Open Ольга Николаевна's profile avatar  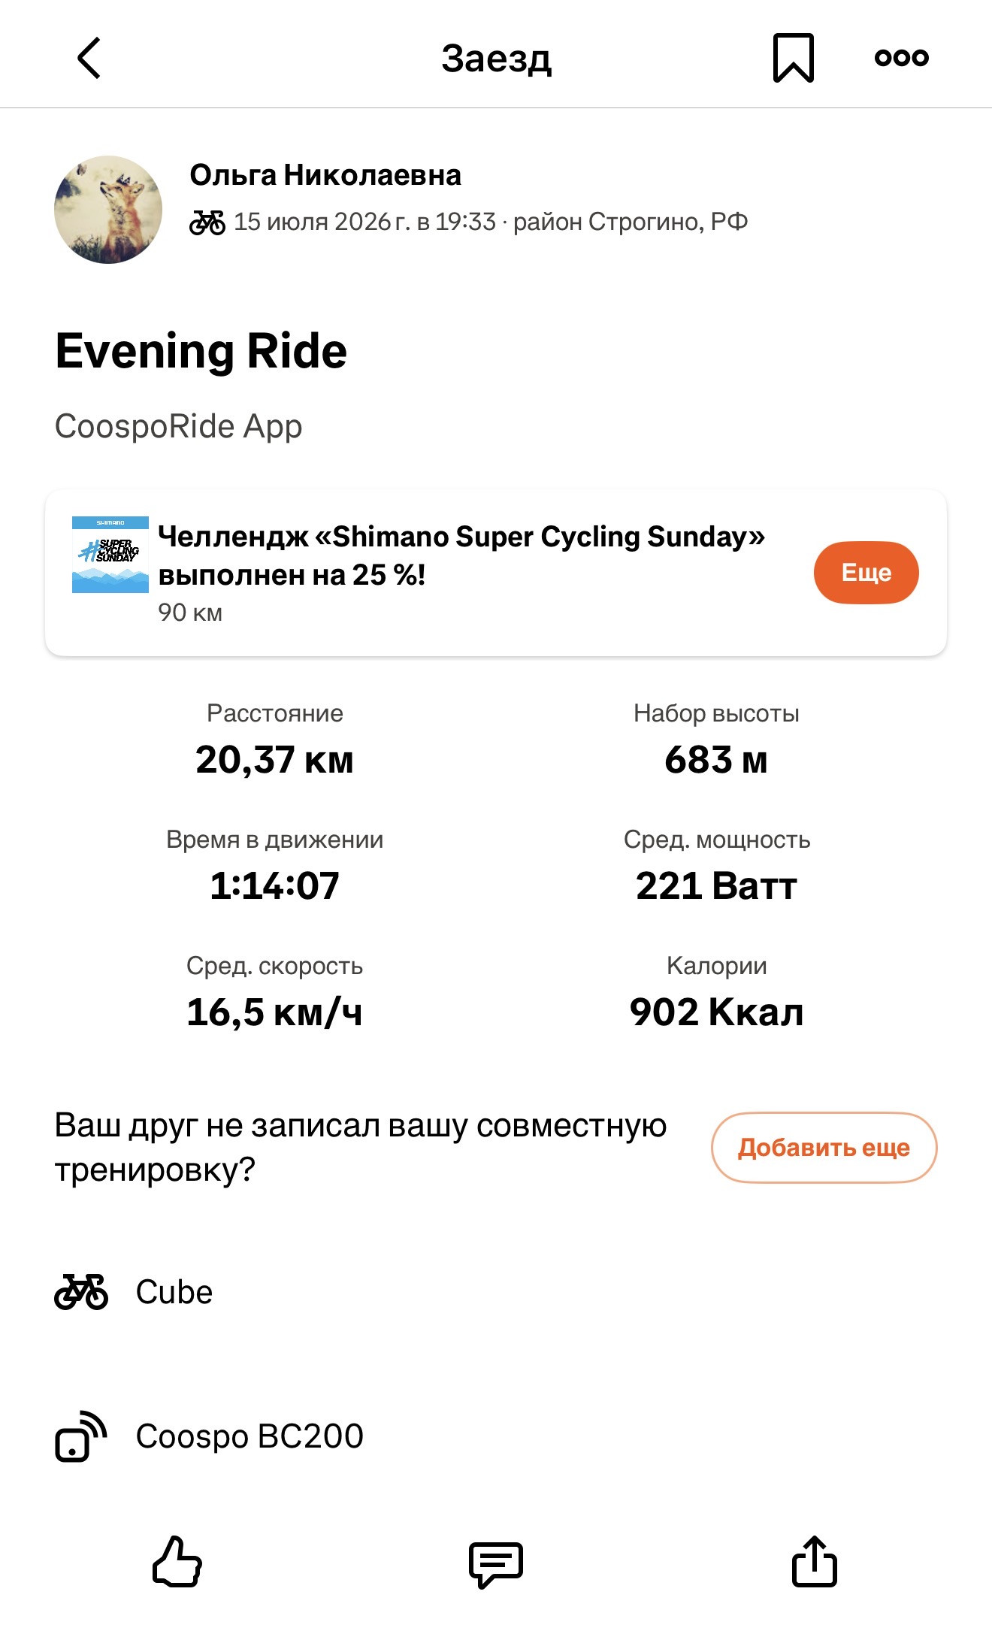coord(108,210)
